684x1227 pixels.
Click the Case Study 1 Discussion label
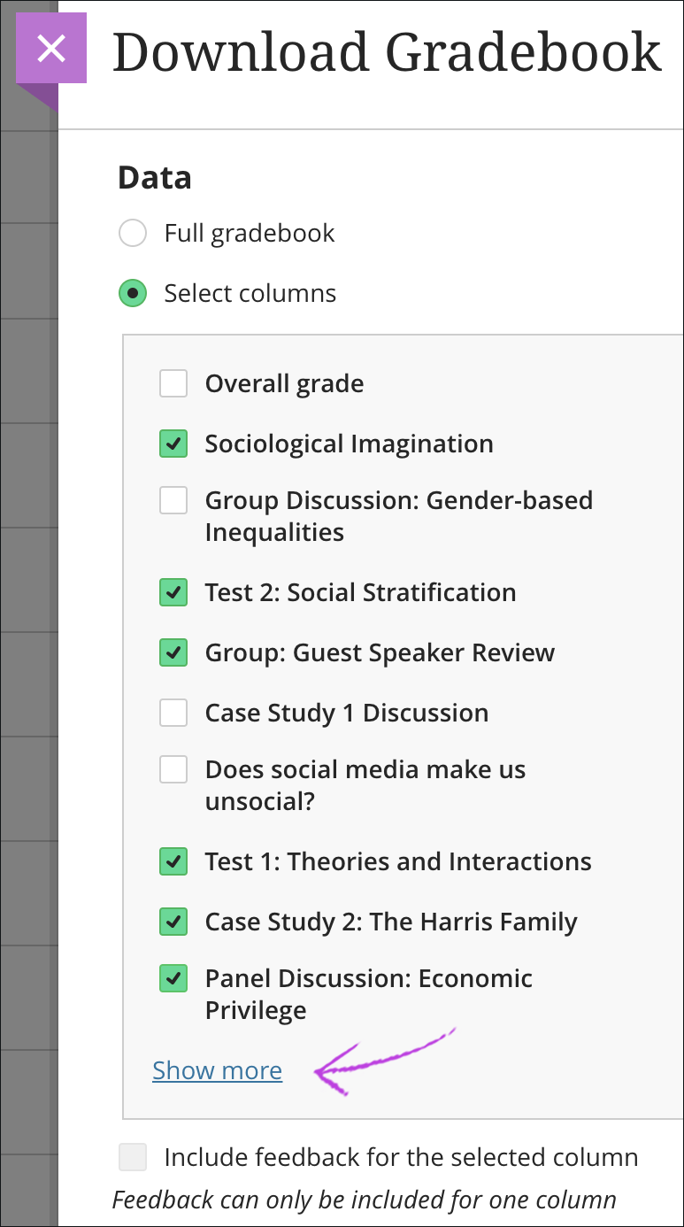tap(347, 714)
